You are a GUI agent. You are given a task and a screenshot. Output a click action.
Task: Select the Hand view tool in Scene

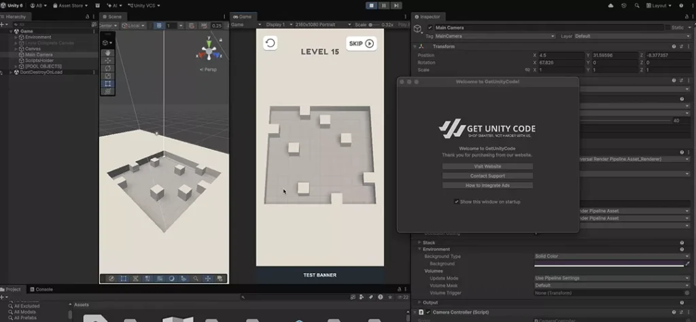pos(107,53)
